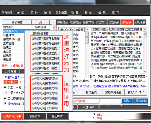Select 古兰玉 in the item list
This screenshot has height=123, width=151.
[x=7, y=51]
